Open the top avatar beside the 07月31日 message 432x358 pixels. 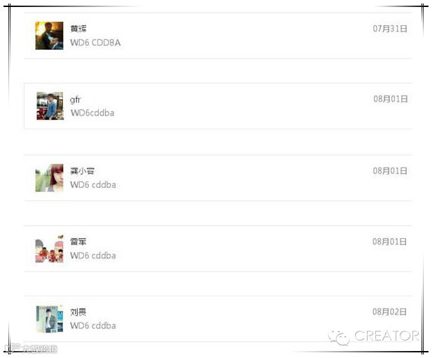pyautogui.click(x=49, y=36)
